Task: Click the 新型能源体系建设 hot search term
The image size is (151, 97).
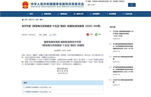Action: coord(104,1)
